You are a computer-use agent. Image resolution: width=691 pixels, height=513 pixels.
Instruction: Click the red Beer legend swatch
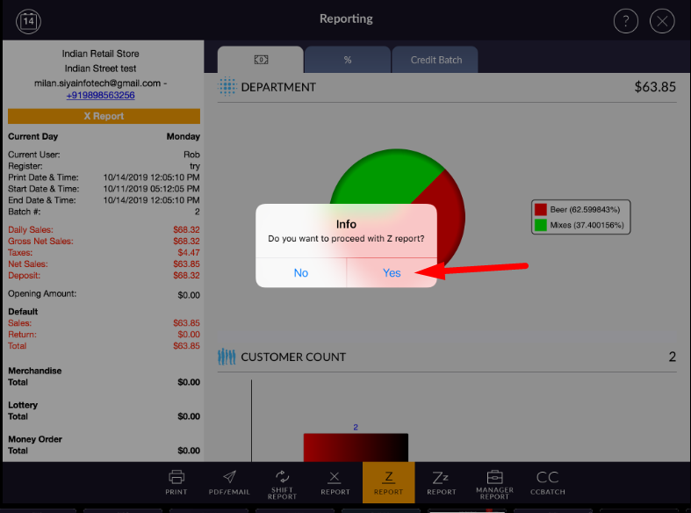point(541,210)
